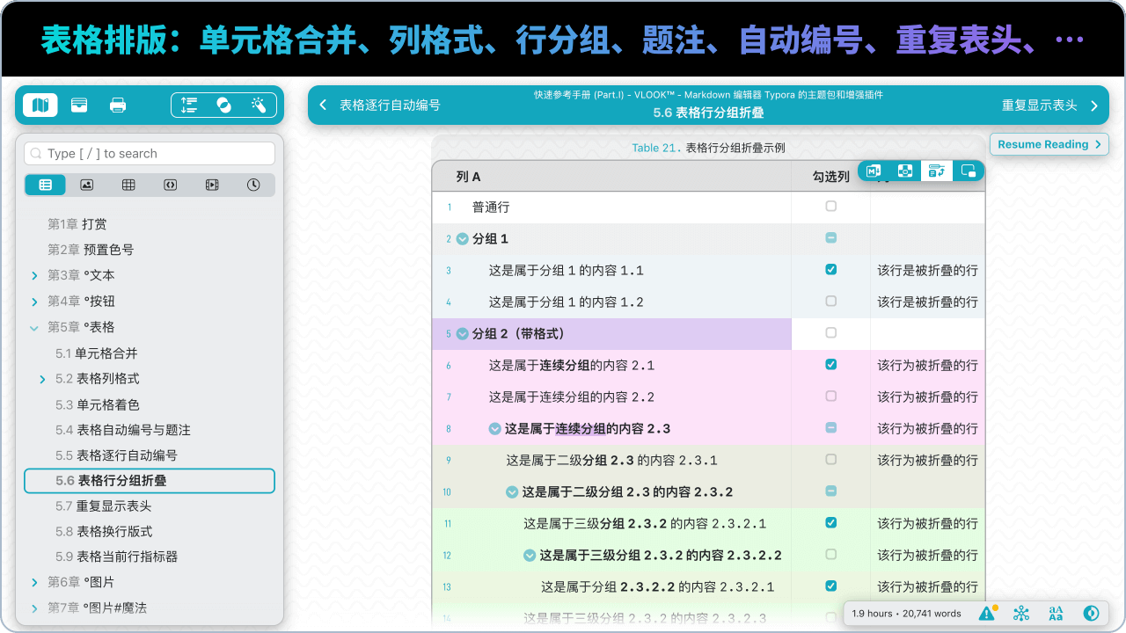This screenshot has height=633, width=1126.
Task: Expand 5.2 表格列格式 in outline
Action: (x=42, y=379)
